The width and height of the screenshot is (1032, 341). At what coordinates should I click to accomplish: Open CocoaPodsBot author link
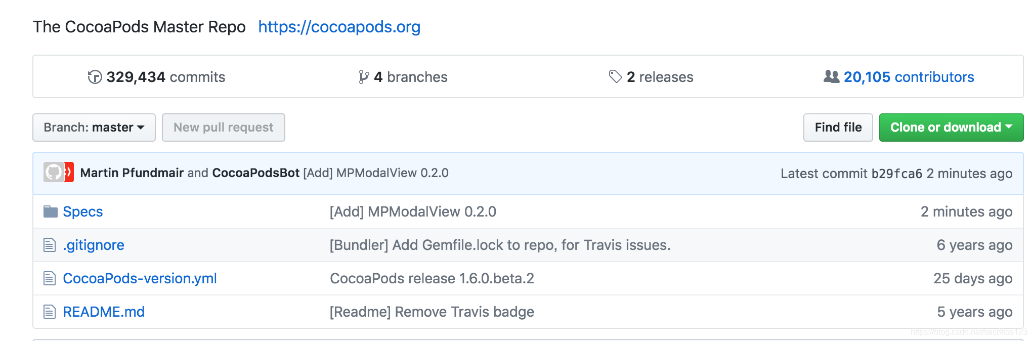point(256,173)
